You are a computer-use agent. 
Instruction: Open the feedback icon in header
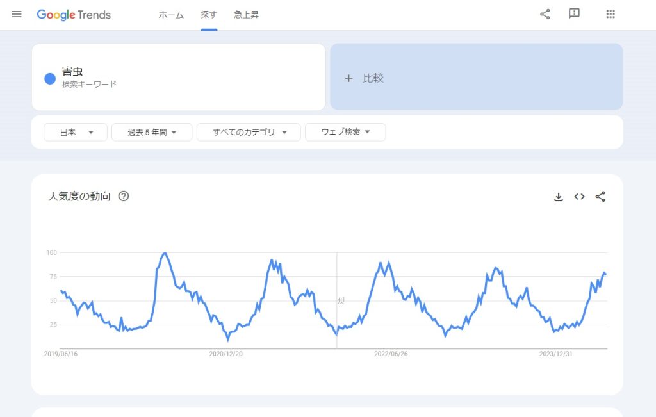574,14
